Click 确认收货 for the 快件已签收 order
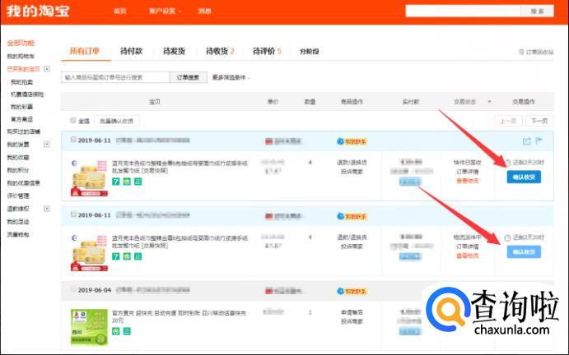The height and width of the screenshot is (355, 569). (524, 177)
